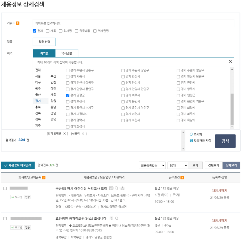Screen dimensions: 241x240
Task: Click the 검색 search button
Action: tap(225, 141)
